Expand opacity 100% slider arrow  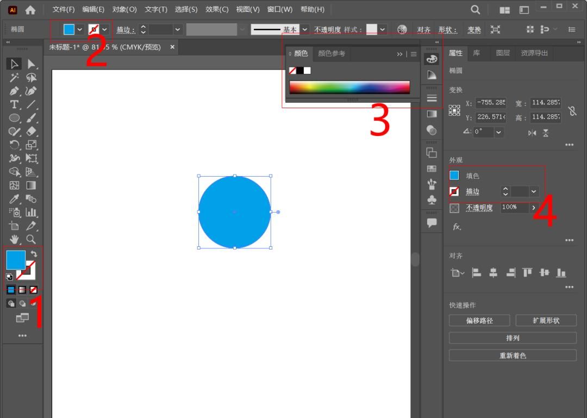click(x=534, y=208)
